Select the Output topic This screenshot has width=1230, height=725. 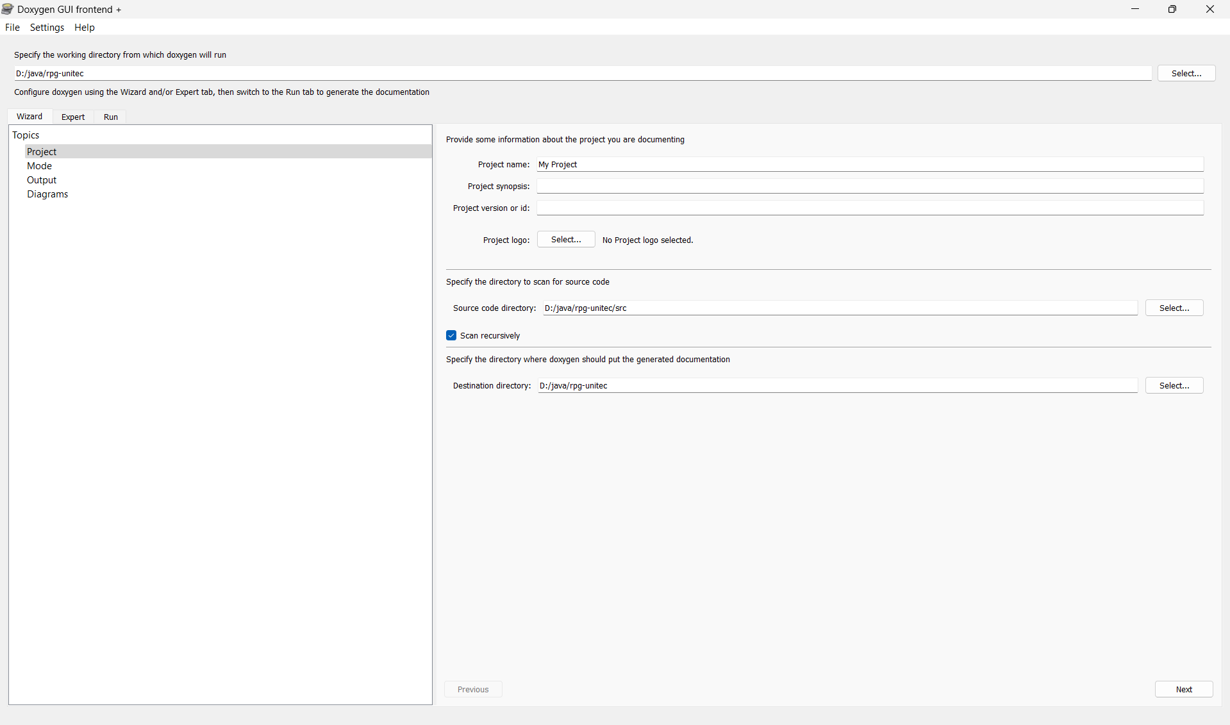(228, 179)
